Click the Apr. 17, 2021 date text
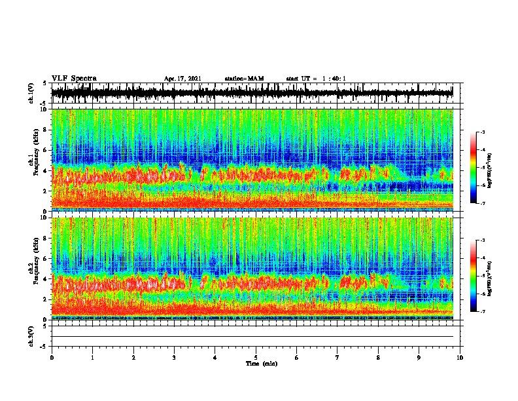 [182, 79]
